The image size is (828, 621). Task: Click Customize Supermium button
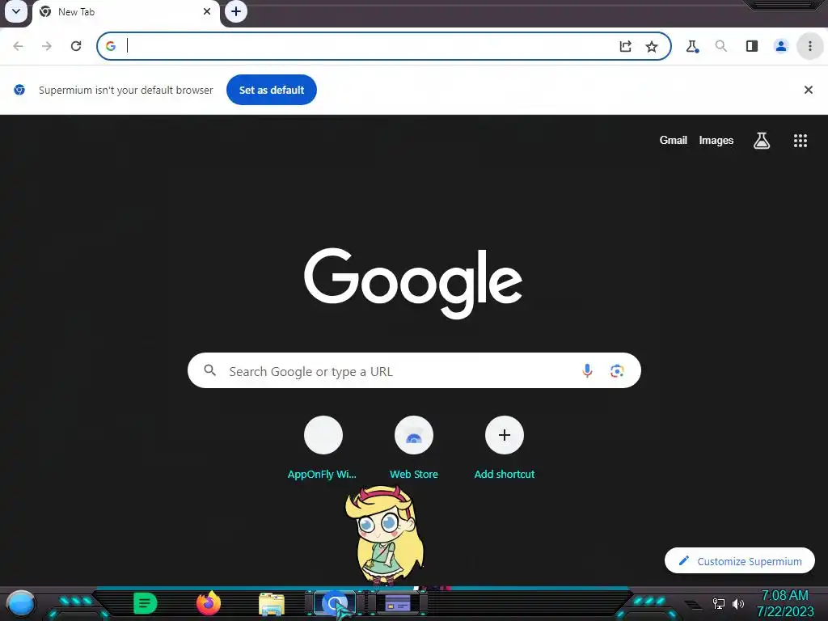click(739, 561)
